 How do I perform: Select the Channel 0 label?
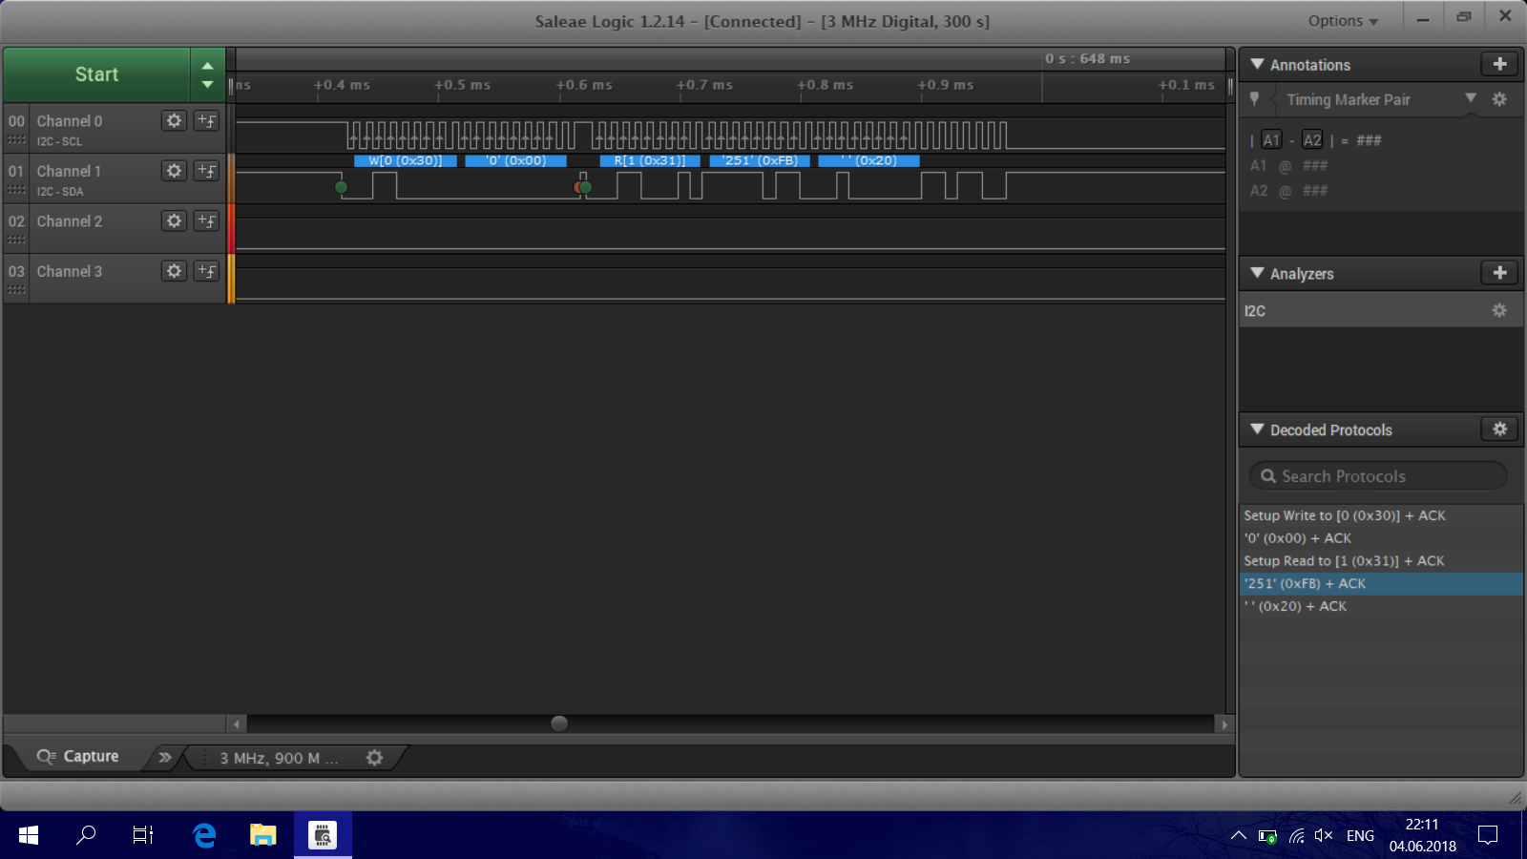click(70, 121)
